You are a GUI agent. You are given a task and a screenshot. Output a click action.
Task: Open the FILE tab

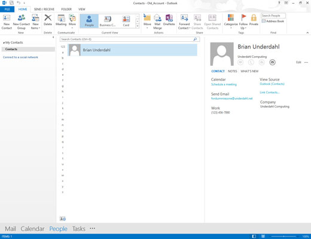pyautogui.click(x=7, y=9)
